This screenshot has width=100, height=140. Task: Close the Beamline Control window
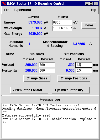coord(96,4)
